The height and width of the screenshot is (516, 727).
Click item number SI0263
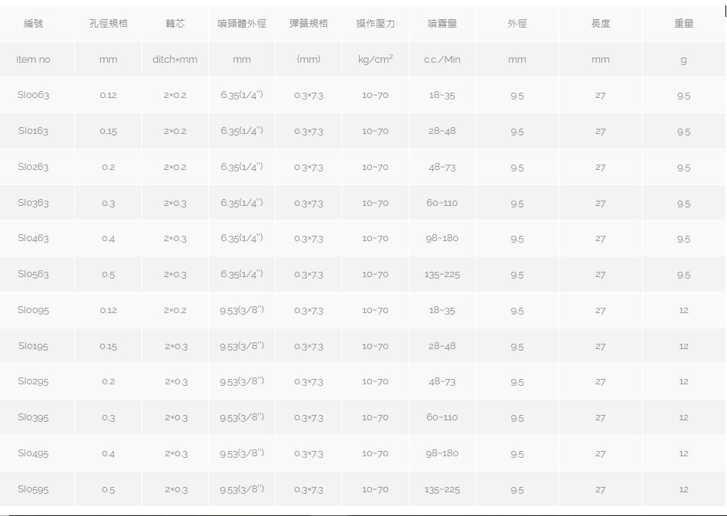coord(34,167)
